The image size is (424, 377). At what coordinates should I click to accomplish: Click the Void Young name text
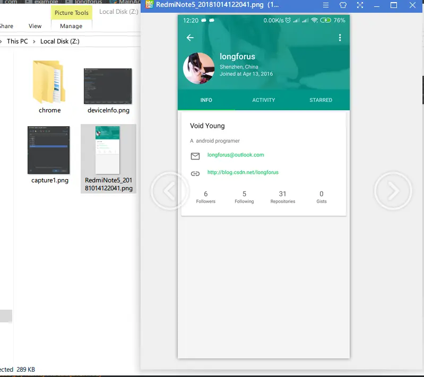207,126
